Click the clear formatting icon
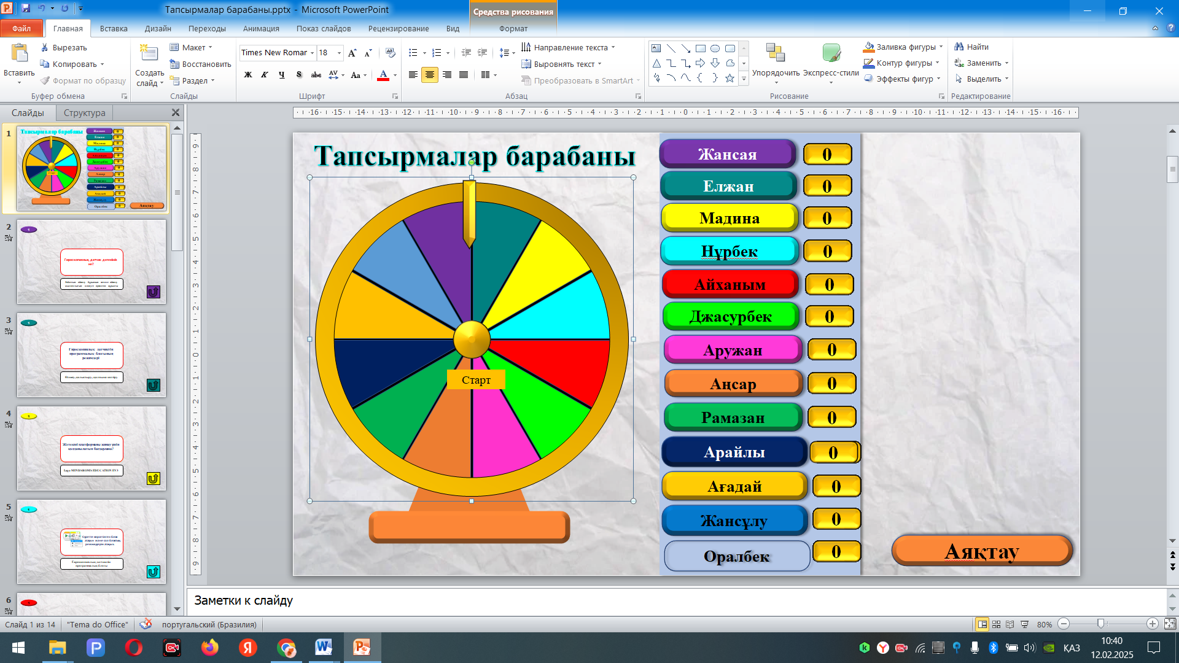Screen dimensions: 1179x663 (391, 53)
